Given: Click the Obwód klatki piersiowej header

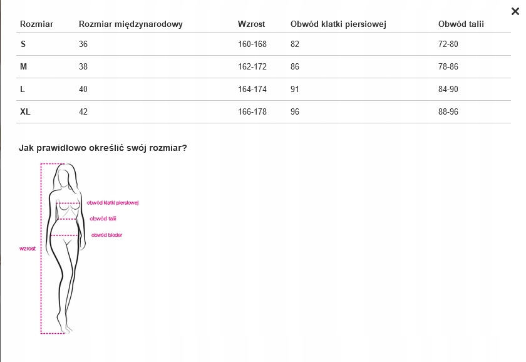Looking at the screenshot, I should 338,24.
